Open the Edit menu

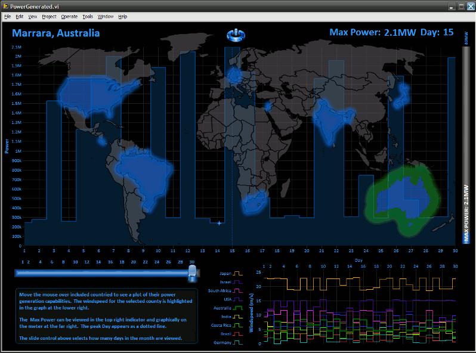click(20, 17)
